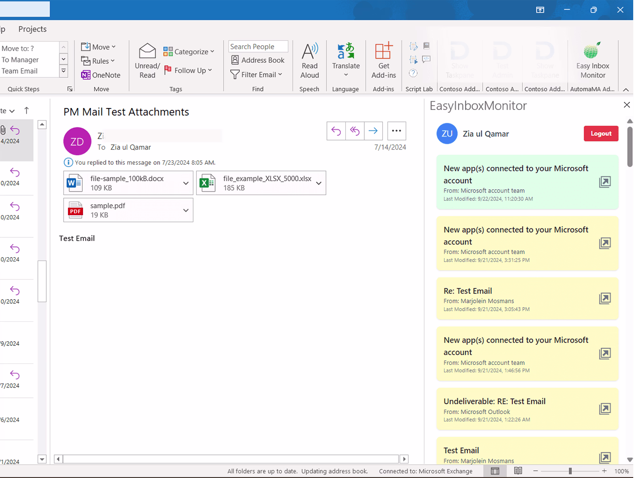Switch to Reading view in status bar

pyautogui.click(x=518, y=471)
